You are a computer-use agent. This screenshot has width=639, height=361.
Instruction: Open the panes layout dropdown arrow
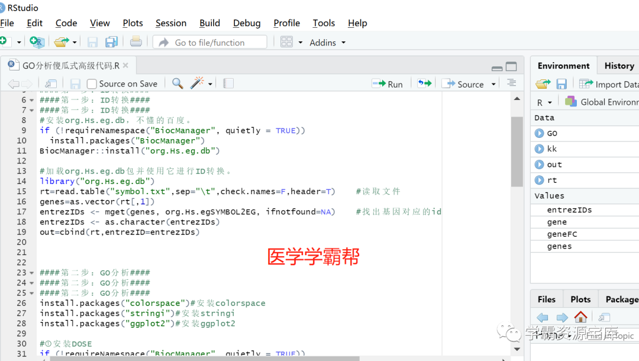pyautogui.click(x=301, y=43)
